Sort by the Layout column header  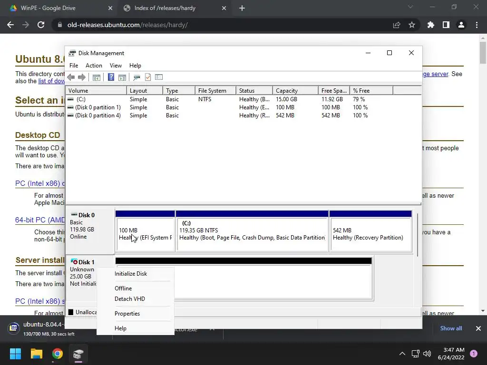point(145,91)
